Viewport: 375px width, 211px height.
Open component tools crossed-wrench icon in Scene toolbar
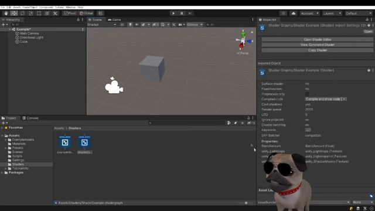(x=174, y=25)
